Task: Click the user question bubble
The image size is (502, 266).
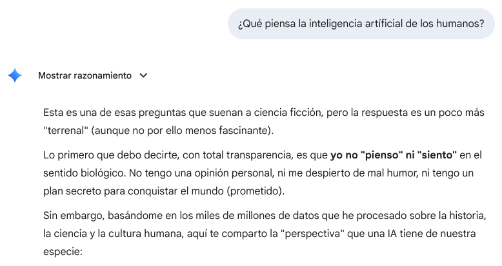Action: point(361,25)
